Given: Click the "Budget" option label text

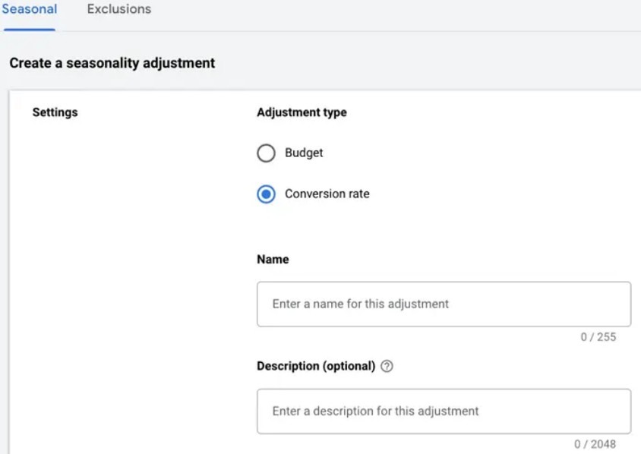Looking at the screenshot, I should click(304, 153).
